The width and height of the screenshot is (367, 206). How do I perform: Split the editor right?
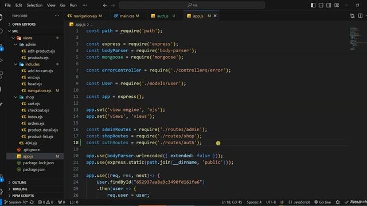click(x=360, y=16)
